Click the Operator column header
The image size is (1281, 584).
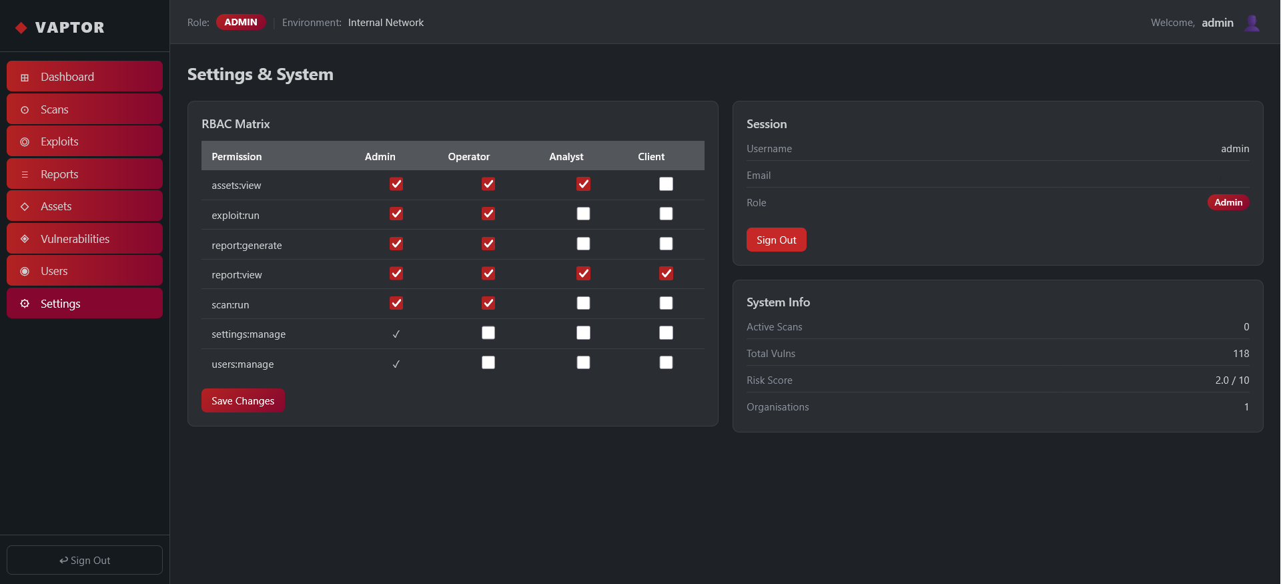[x=468, y=156]
